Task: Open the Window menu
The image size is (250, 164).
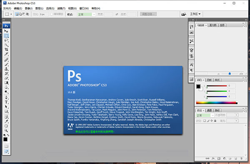Action: (x=84, y=8)
